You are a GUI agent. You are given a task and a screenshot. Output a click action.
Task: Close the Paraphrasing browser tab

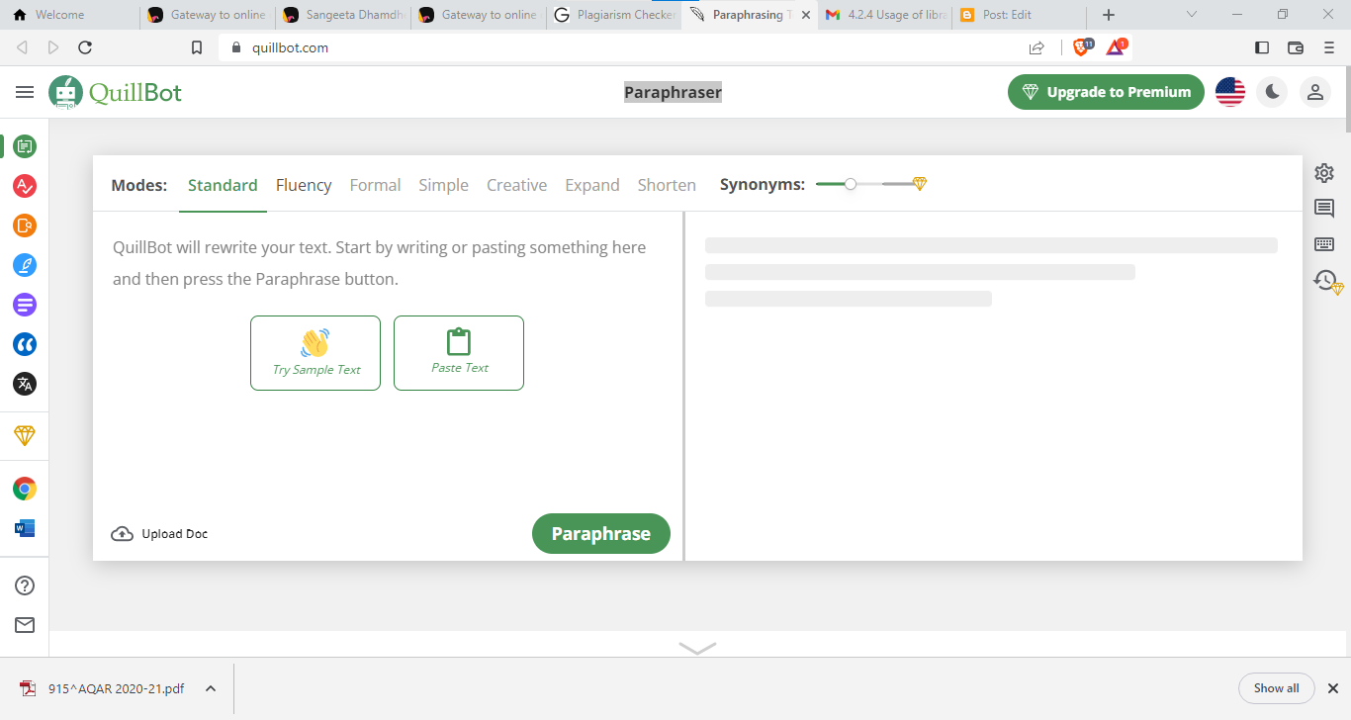coord(806,15)
